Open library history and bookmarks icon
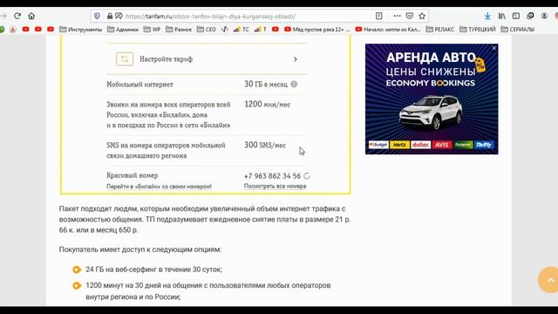Viewport: 558px width, 314px height. pos(502,16)
